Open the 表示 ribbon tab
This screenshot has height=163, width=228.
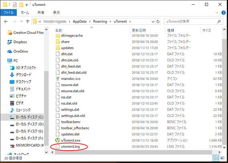point(56,13)
